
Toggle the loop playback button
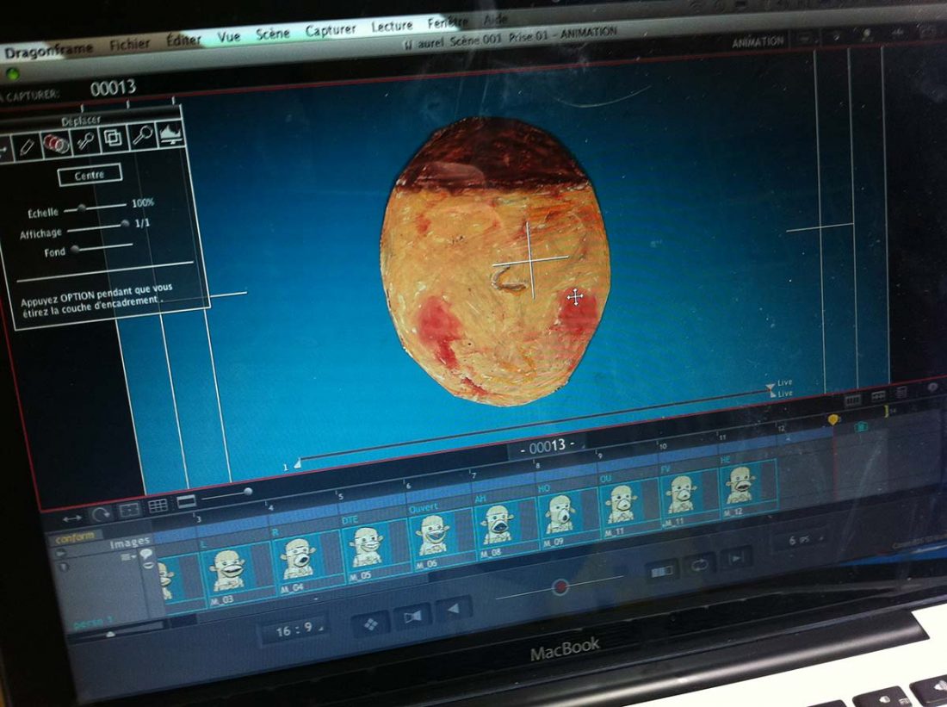tap(699, 564)
